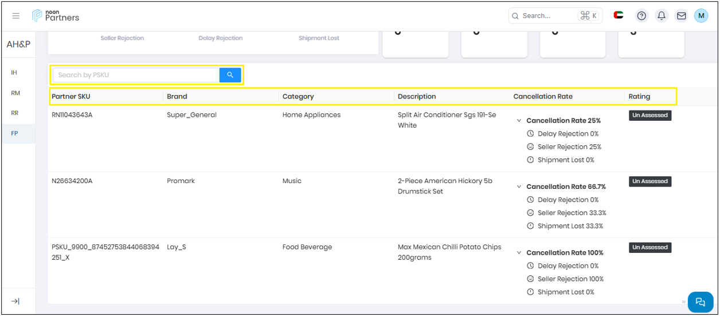720x317 pixels.
Task: Open the FP sidebar item
Action: [x=15, y=133]
